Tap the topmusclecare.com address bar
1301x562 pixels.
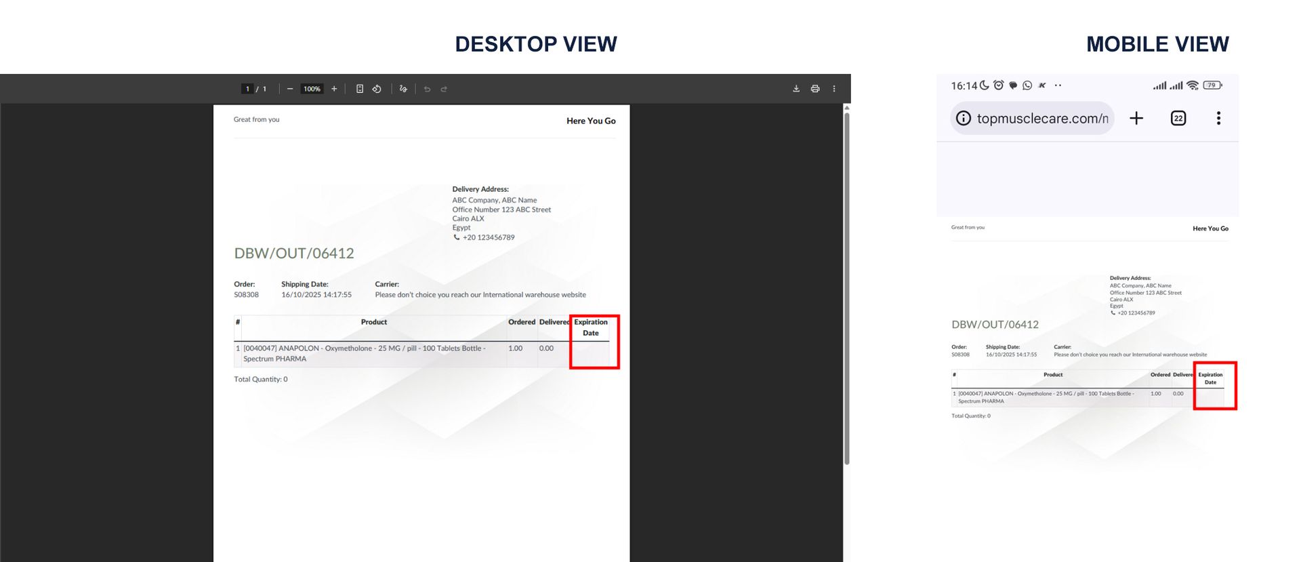(x=1032, y=118)
